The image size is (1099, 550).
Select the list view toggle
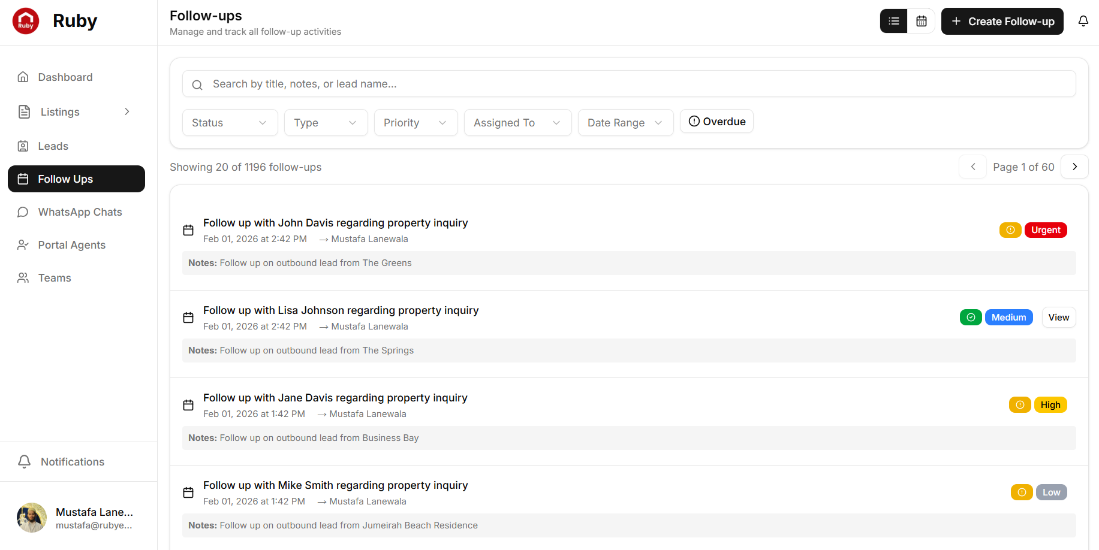[893, 20]
